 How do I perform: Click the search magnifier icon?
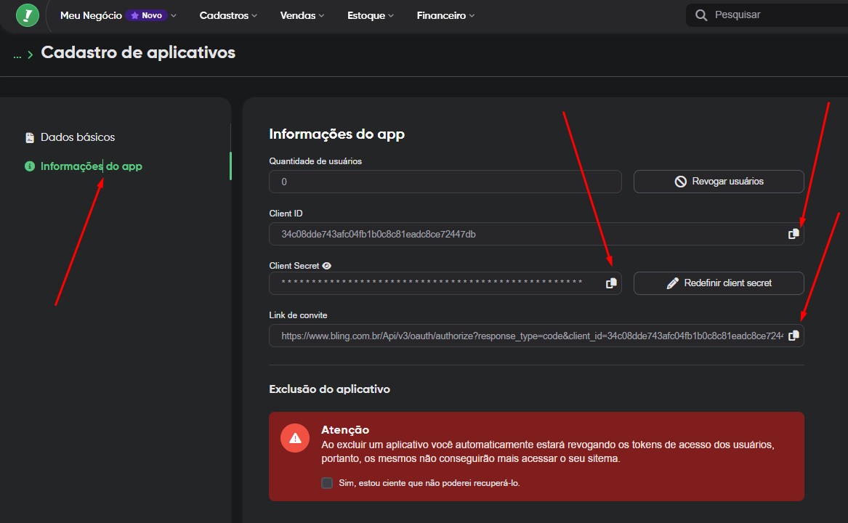pos(701,15)
